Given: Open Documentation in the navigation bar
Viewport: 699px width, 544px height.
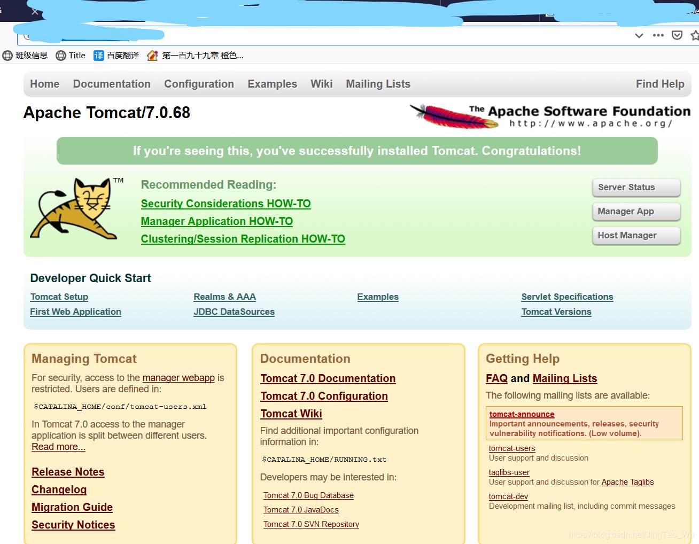Looking at the screenshot, I should (x=112, y=84).
